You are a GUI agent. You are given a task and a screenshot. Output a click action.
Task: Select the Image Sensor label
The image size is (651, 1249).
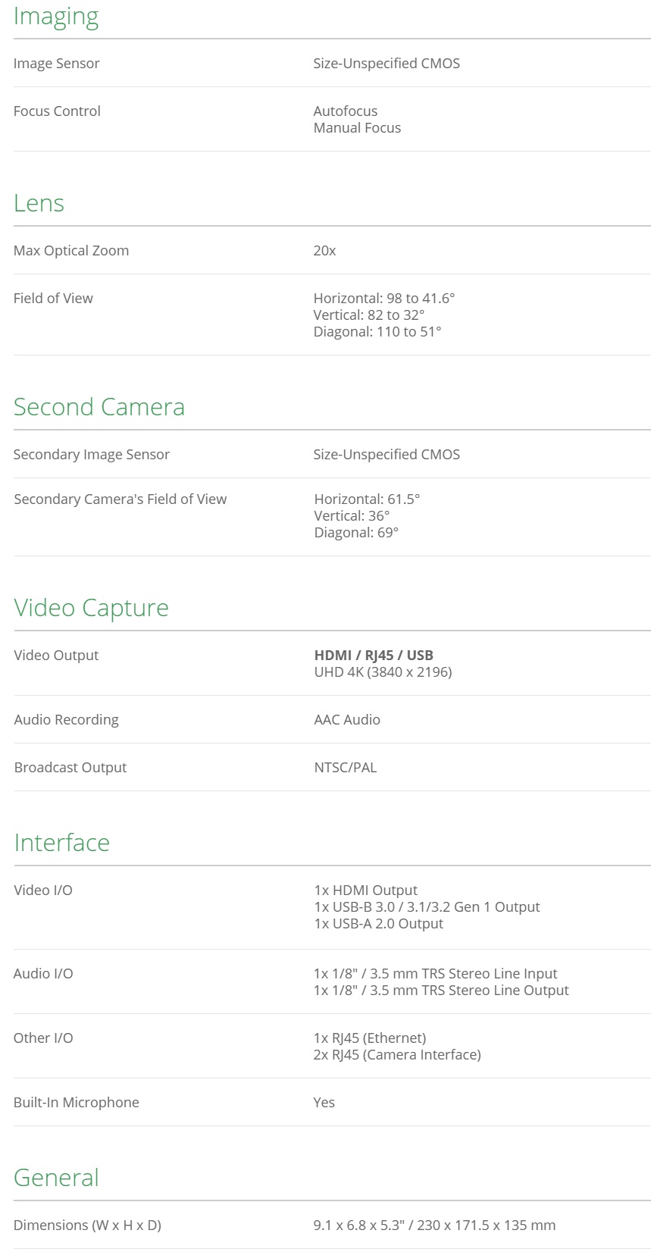point(57,64)
